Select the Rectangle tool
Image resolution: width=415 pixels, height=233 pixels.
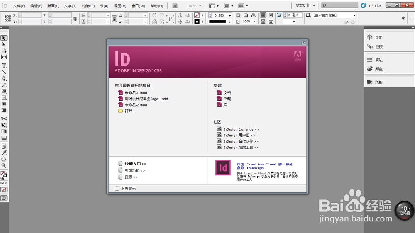[4, 97]
